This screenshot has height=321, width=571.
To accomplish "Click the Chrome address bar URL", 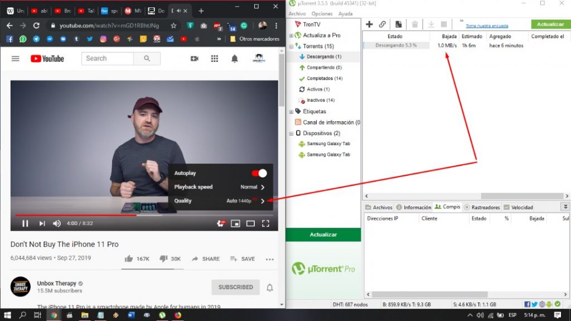I will coord(109,26).
